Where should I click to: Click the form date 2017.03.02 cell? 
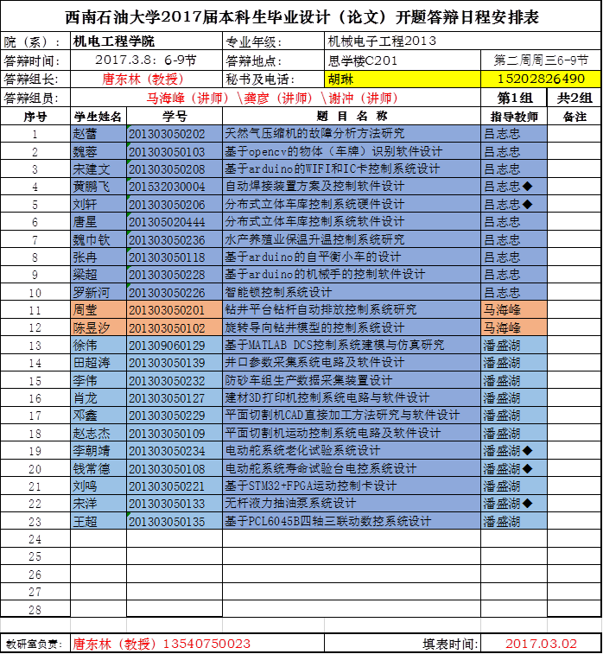click(542, 644)
